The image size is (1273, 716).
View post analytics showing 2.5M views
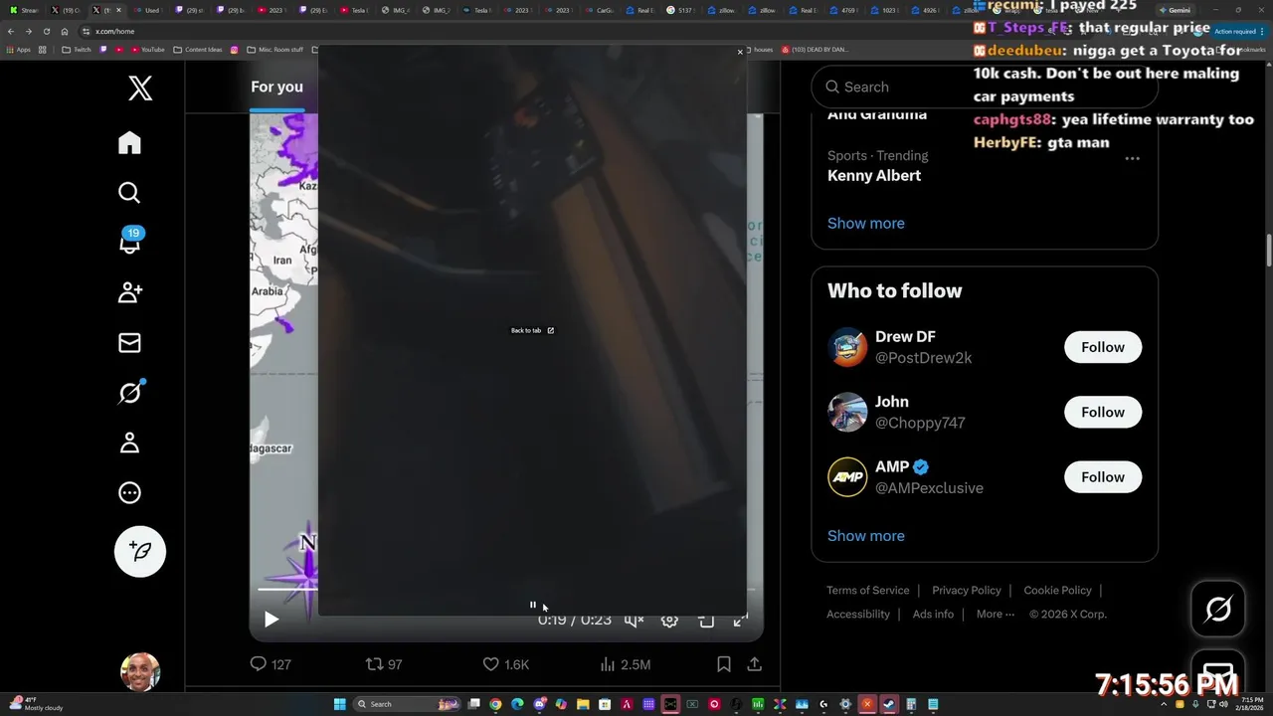tap(627, 664)
